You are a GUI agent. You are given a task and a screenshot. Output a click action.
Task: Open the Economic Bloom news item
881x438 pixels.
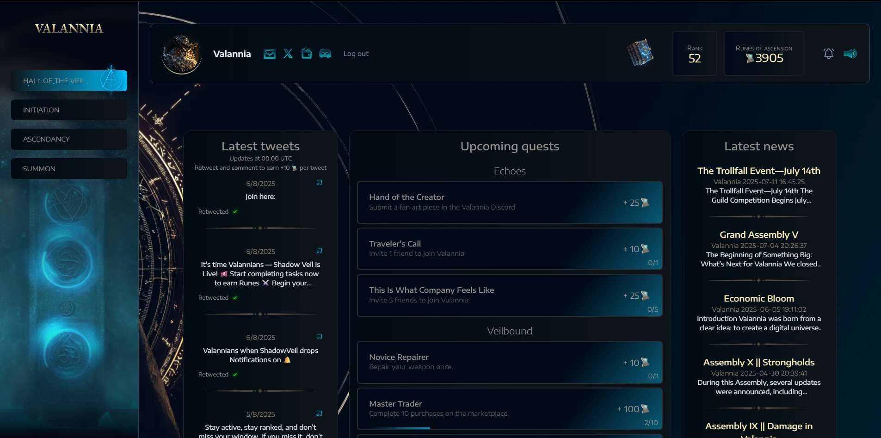759,298
